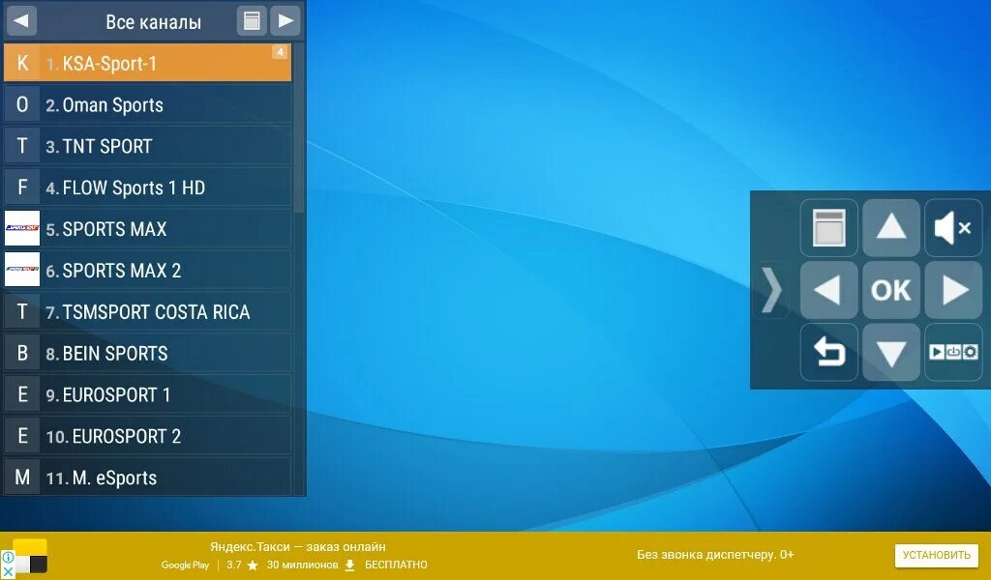
Task: Click Google Play label in ad
Action: click(185, 565)
